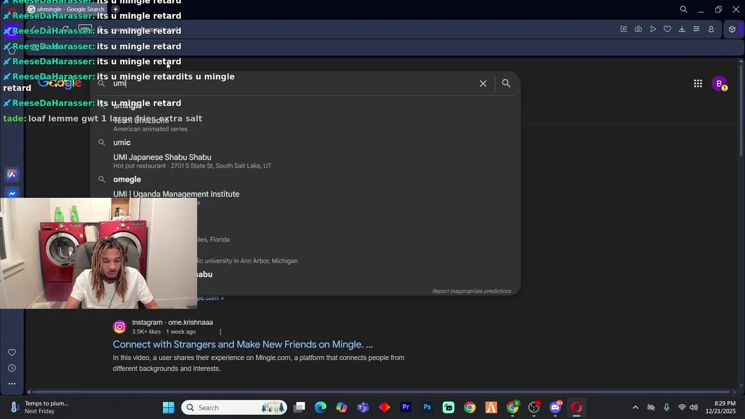Launch Microsoft Edge from taskbar
The image size is (745, 419).
click(321, 407)
